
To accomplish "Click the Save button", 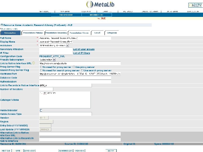I will point(18,151).
